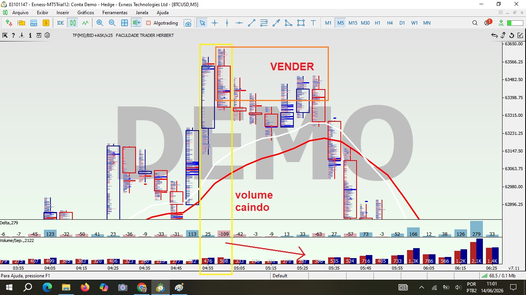
Task: Select the triangle shape drawing tool
Action: (288, 23)
